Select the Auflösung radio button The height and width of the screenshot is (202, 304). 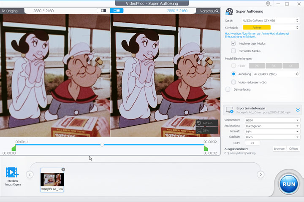click(x=233, y=74)
